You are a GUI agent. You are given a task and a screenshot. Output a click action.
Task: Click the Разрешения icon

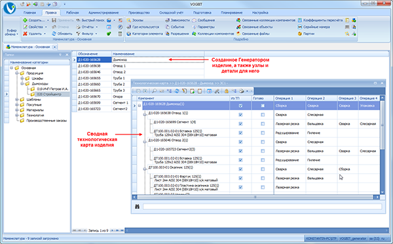click(x=167, y=33)
